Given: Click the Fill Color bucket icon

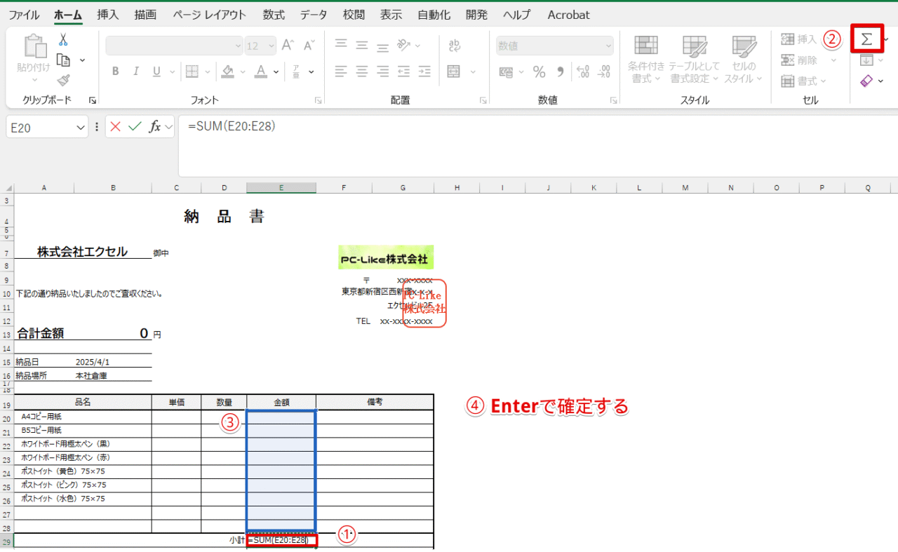Looking at the screenshot, I should 227,72.
